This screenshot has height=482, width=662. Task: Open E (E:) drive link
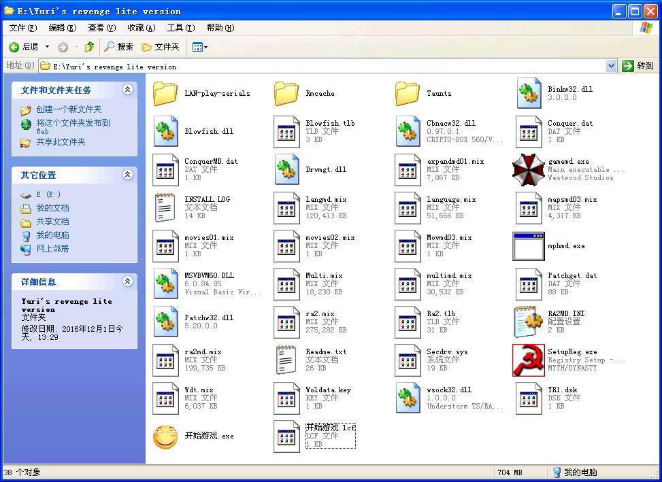[48, 194]
